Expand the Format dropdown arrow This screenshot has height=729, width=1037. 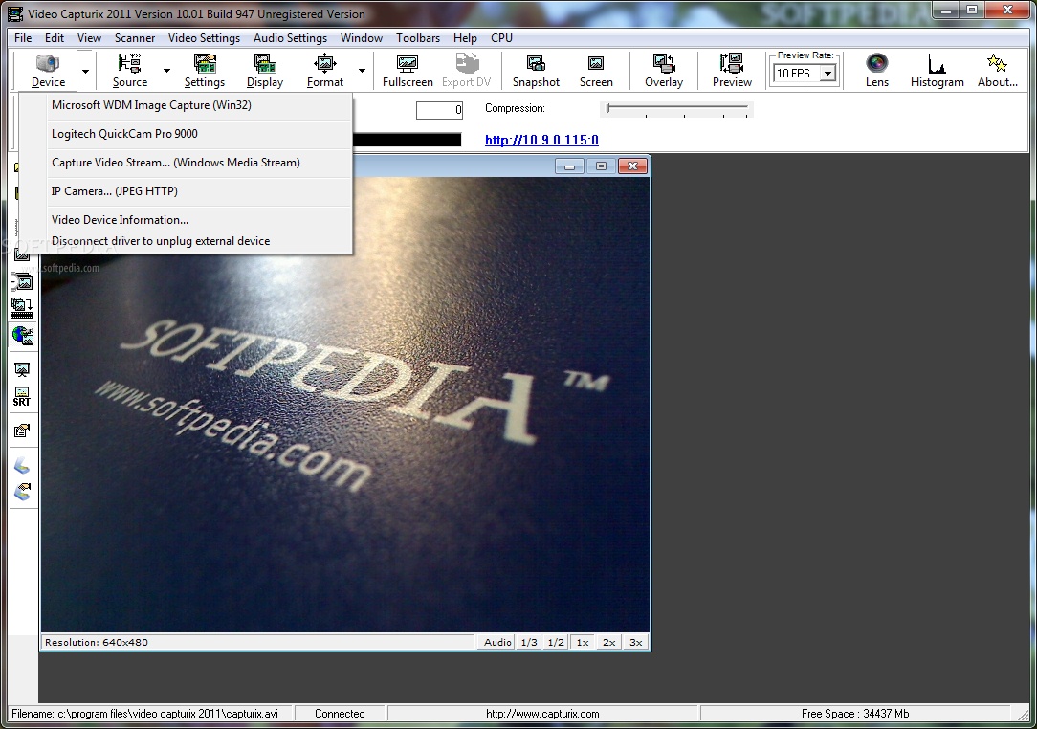pos(362,71)
